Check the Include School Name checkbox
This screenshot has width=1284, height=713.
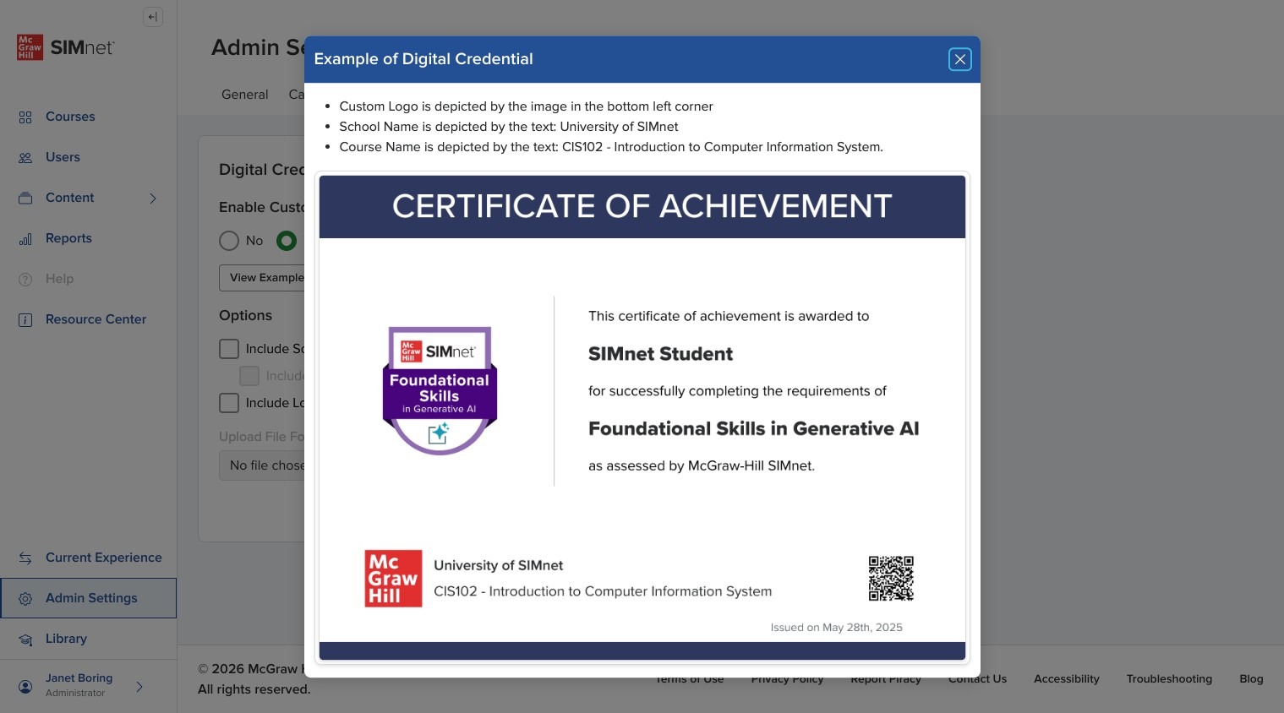point(229,349)
